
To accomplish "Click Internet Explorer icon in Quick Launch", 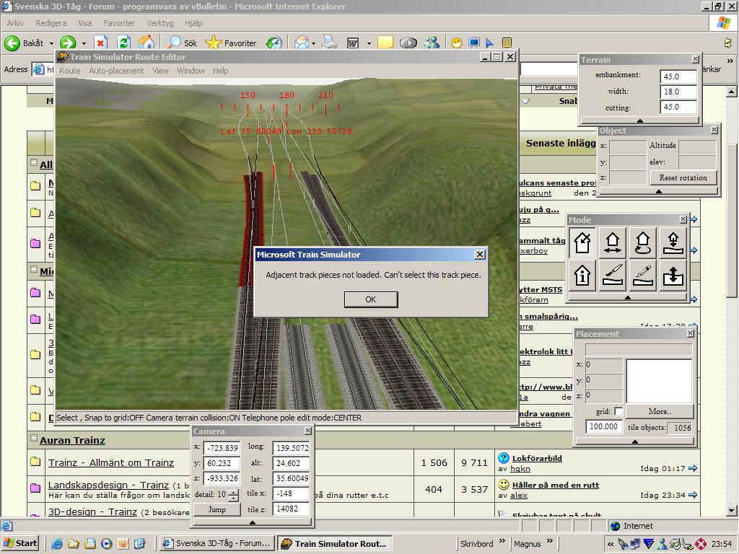I will coord(57,544).
